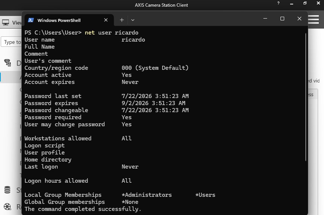The width and height of the screenshot is (324, 215).
Task: Select the storage database icon in AXIS sidebar
Action: click(x=7, y=190)
